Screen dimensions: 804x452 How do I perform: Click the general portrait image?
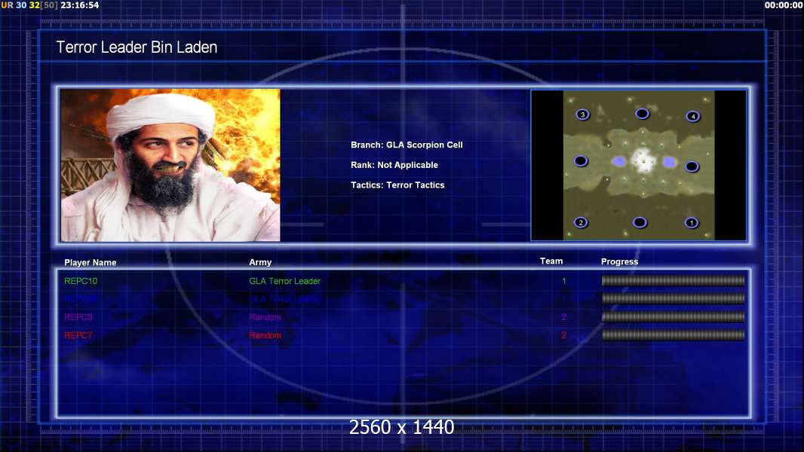pyautogui.click(x=170, y=165)
